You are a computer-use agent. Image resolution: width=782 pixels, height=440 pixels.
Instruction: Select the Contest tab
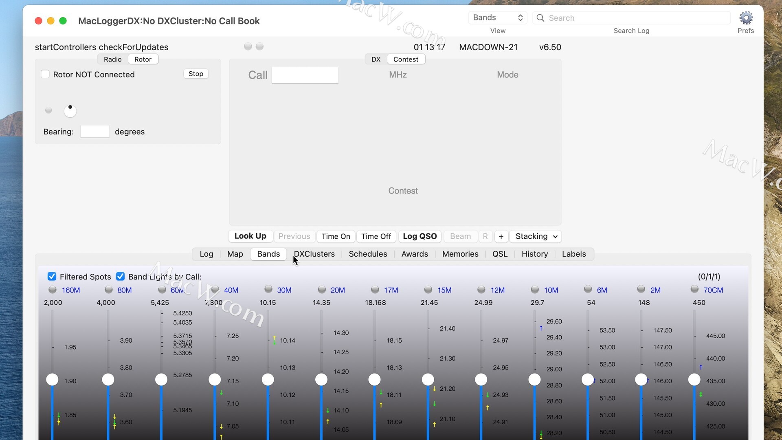click(x=406, y=59)
